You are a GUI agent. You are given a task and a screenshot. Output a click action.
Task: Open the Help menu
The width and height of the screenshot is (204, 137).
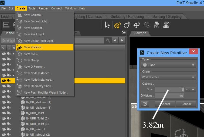tap(82, 8)
